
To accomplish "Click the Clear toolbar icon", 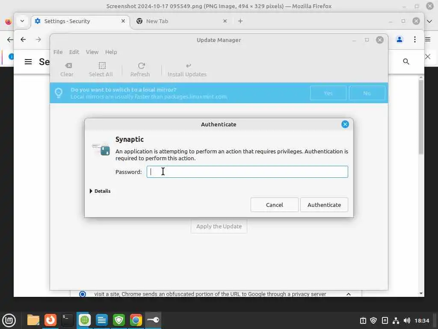I will [x=67, y=69].
